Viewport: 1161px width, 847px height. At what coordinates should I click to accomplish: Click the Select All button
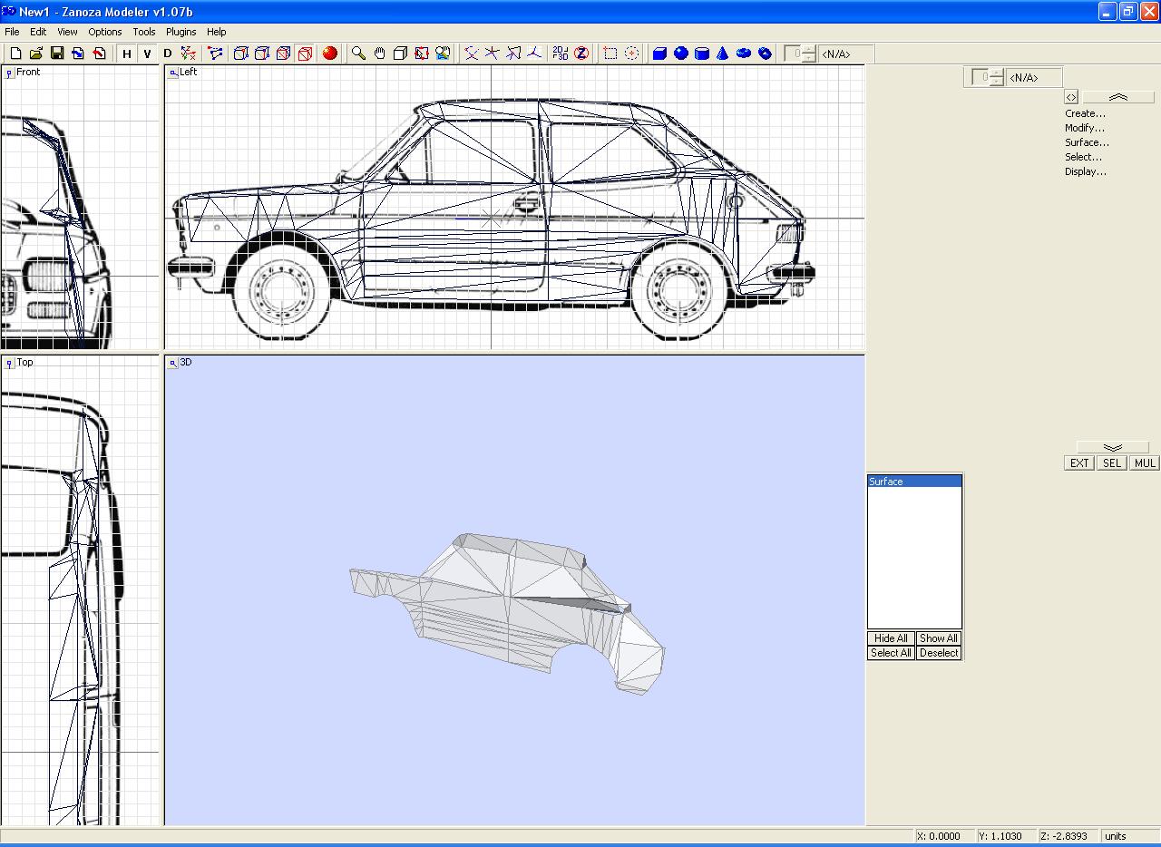coord(891,653)
